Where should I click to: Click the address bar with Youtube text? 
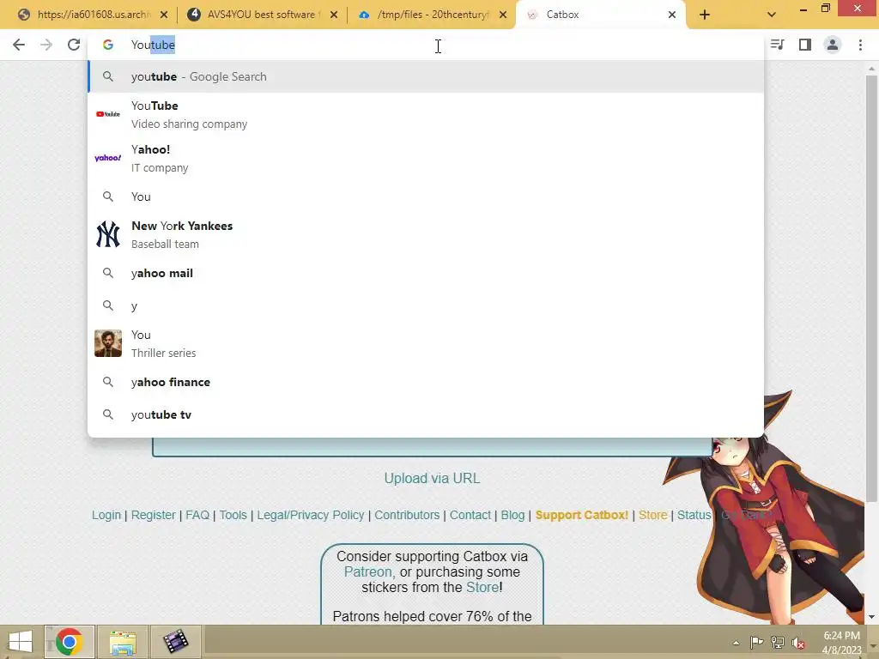(x=426, y=45)
